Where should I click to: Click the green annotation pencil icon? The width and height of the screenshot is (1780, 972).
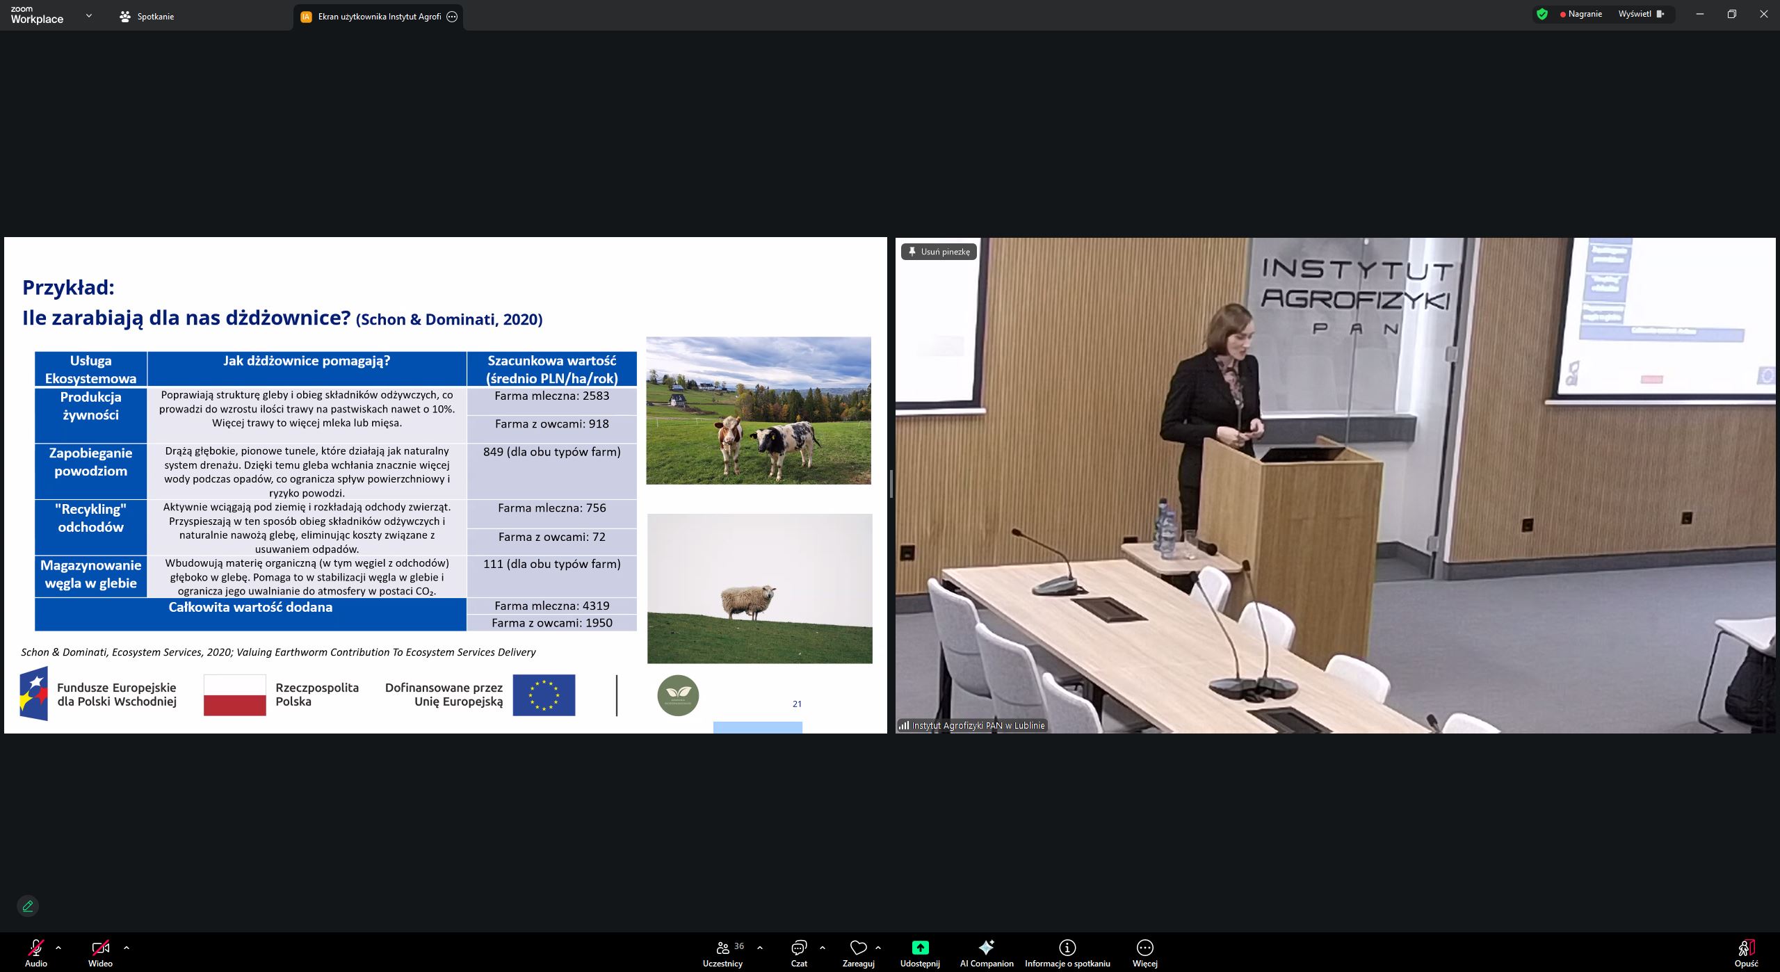click(x=28, y=906)
